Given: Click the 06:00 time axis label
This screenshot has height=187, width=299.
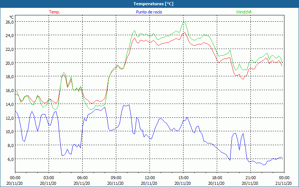Looking at the screenshot, I should 82,178.
